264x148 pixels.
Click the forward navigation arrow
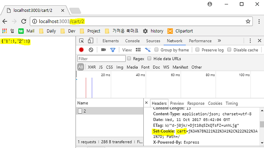(14, 21)
